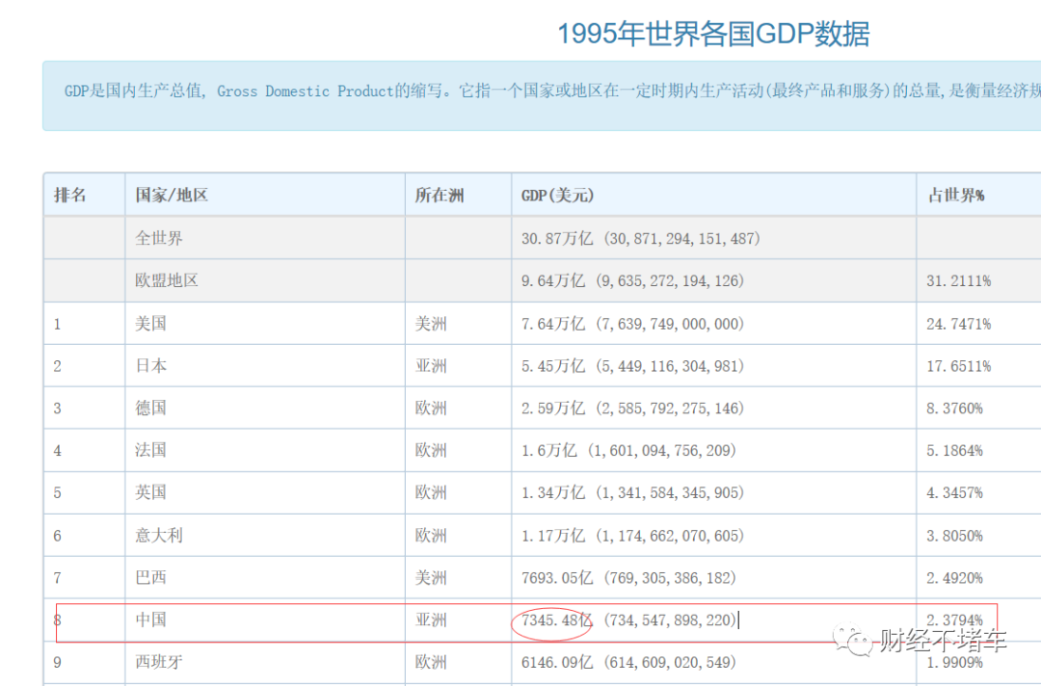Click the EU GDP value 9.64万亿
Screen dimensions: 1041x686
[552, 280]
